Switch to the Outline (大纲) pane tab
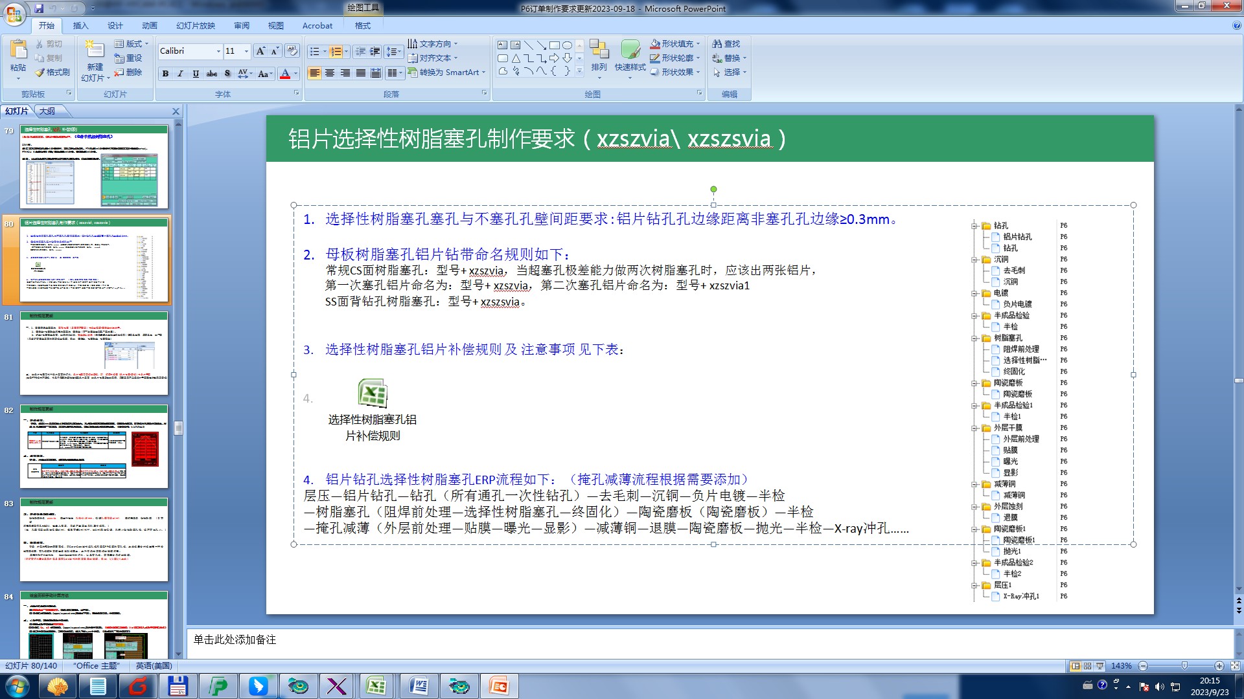 47,111
